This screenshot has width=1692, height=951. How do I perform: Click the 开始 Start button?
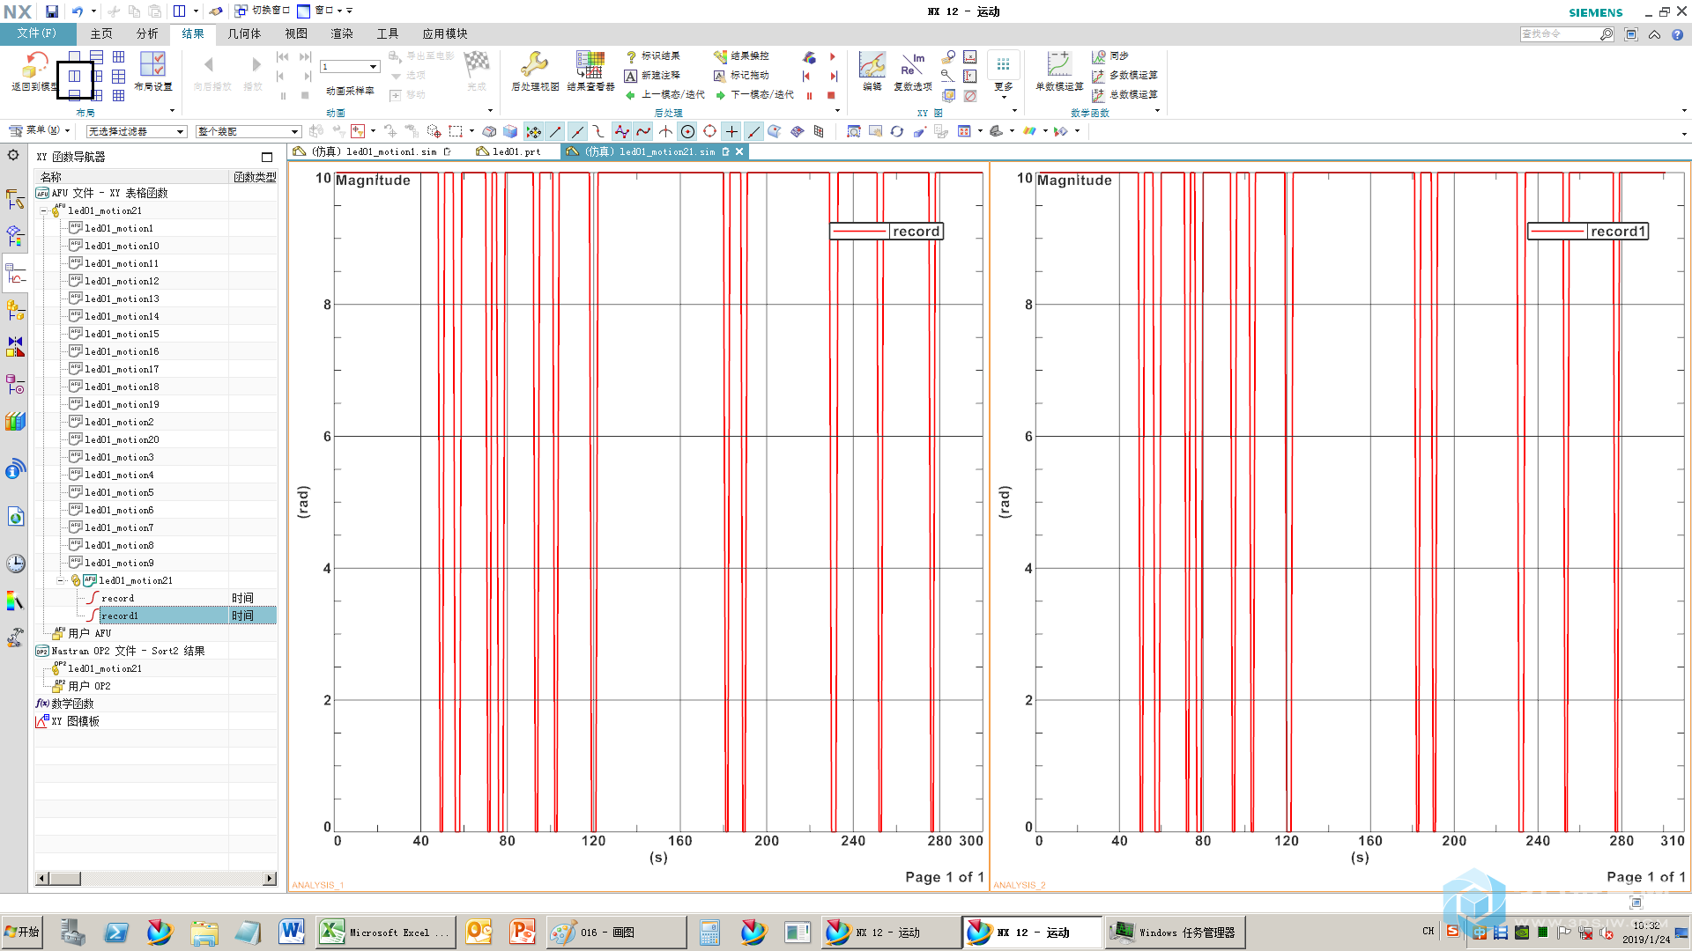pos(22,933)
